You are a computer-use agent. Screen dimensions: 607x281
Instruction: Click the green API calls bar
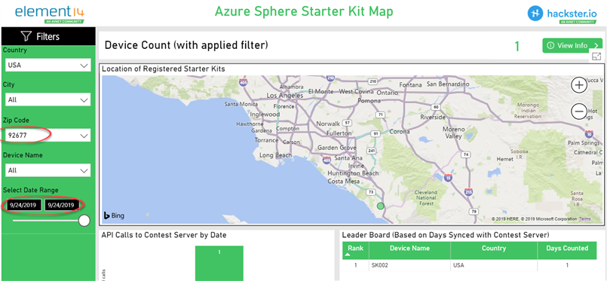tap(219, 263)
